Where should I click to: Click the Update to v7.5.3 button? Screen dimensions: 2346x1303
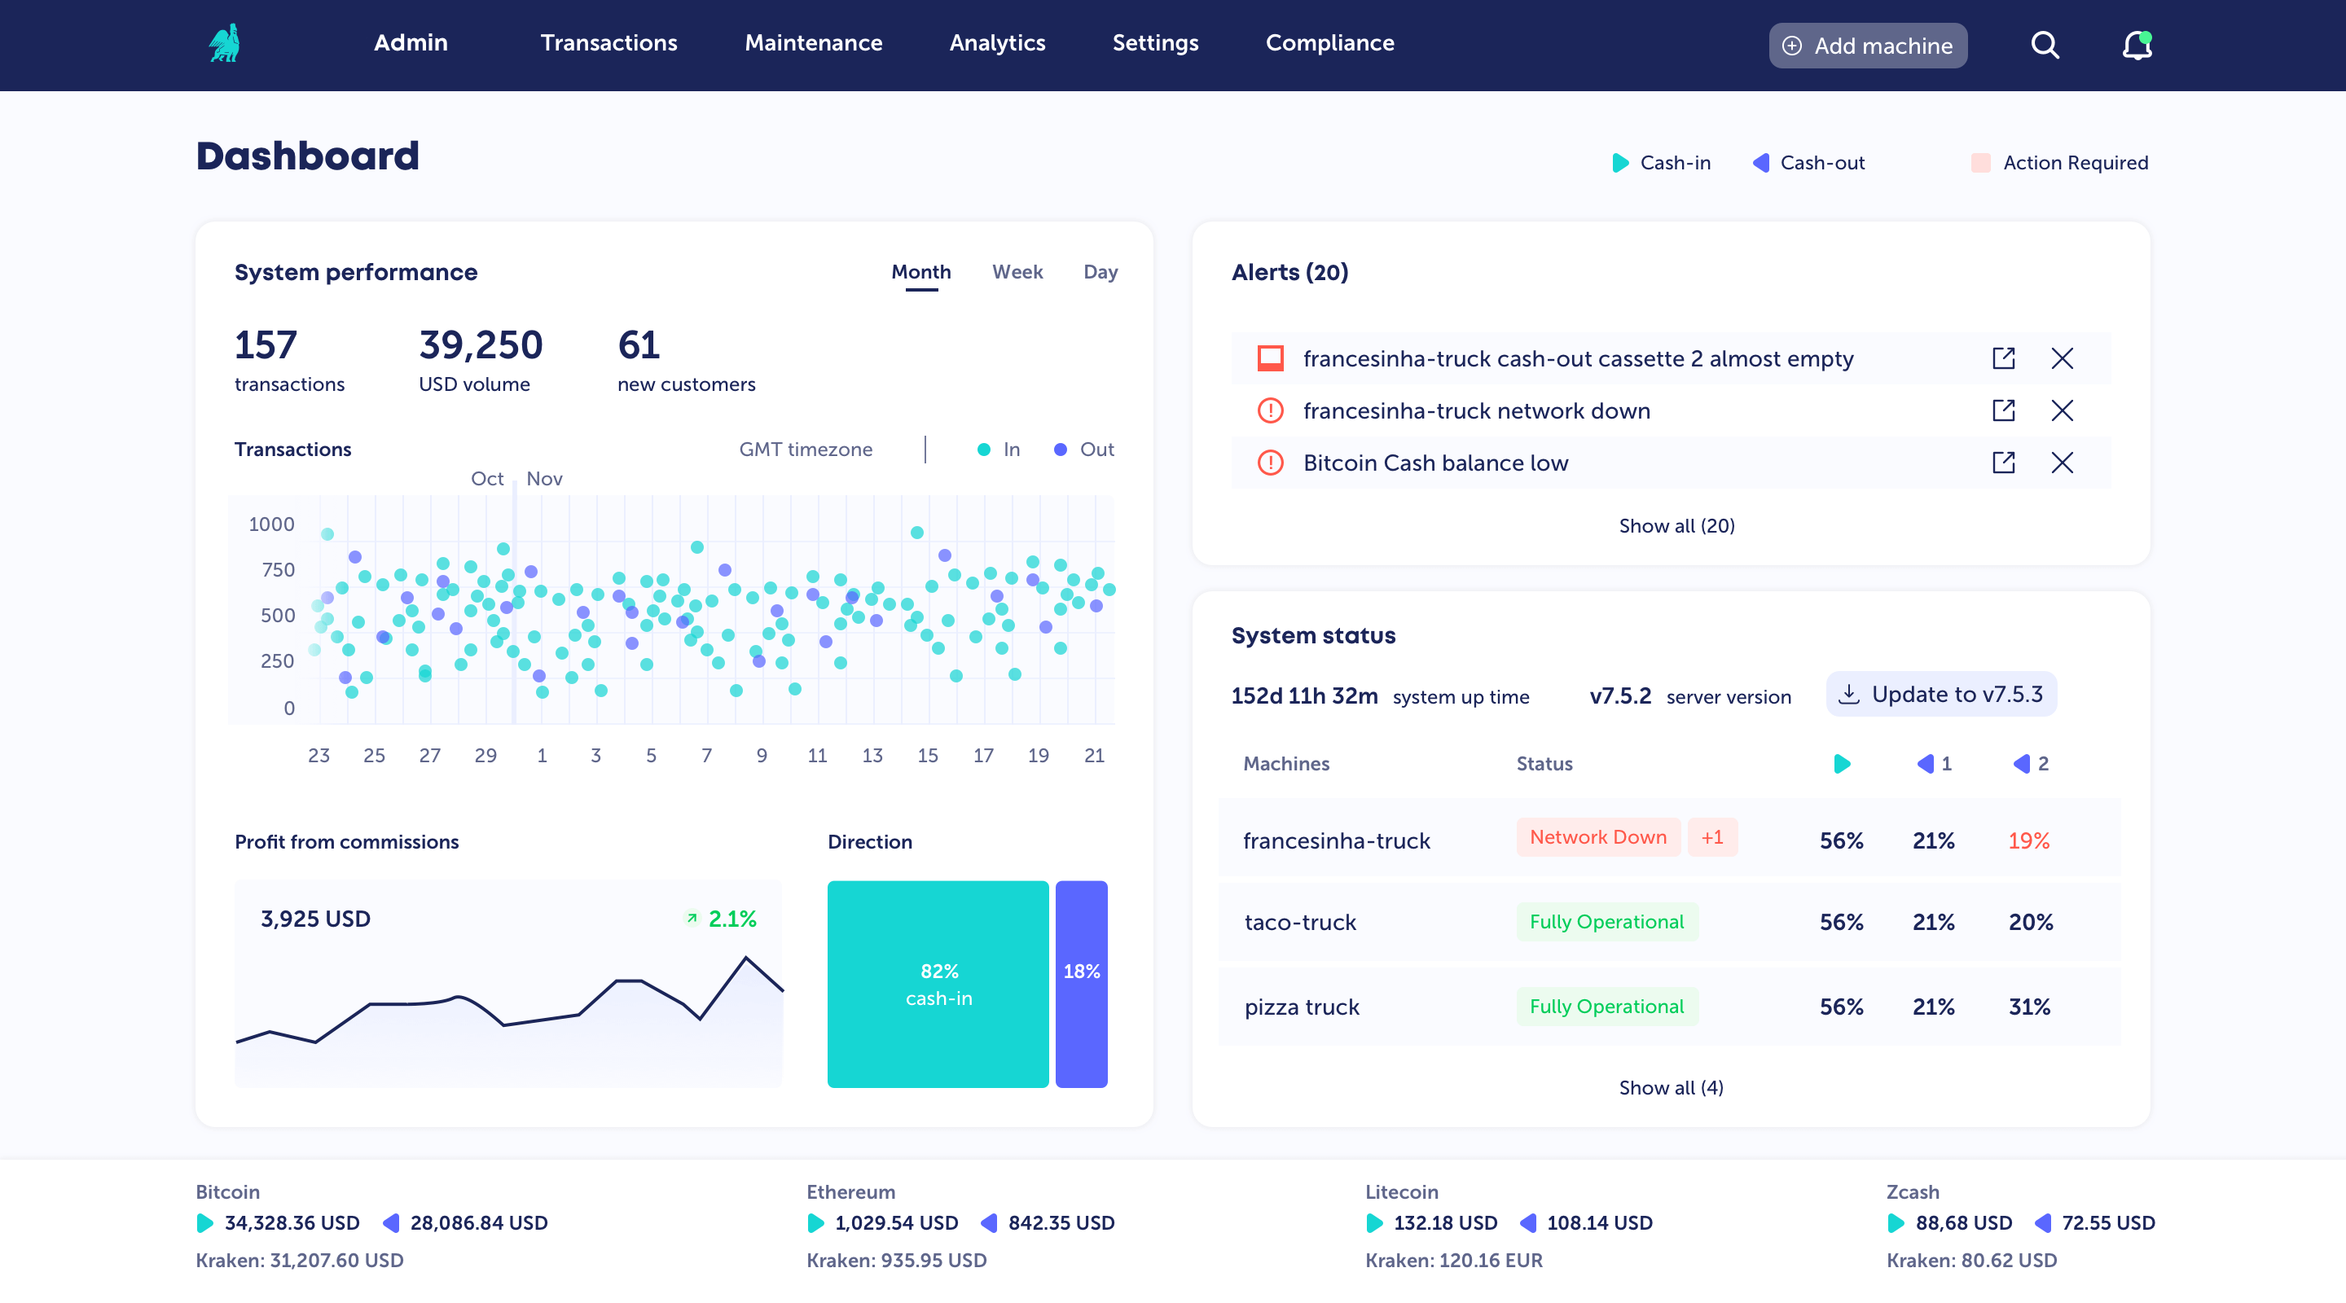[1944, 693]
